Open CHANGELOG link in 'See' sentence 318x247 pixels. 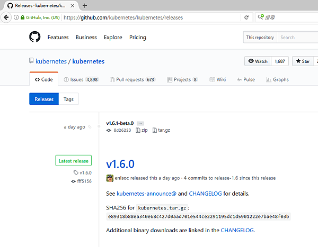pyautogui.click(x=205, y=194)
